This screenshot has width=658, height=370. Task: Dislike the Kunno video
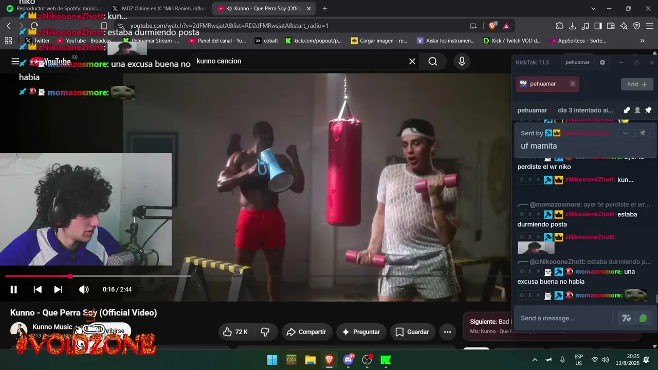265,332
